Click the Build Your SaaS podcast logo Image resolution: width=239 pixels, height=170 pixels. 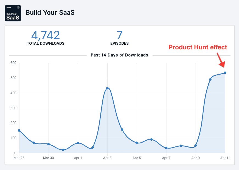(x=13, y=13)
